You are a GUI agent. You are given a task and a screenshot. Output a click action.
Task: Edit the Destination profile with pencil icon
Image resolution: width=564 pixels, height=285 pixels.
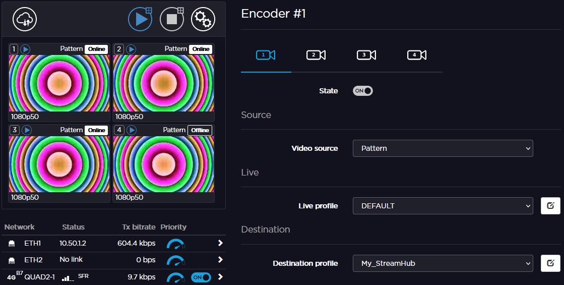pos(550,263)
